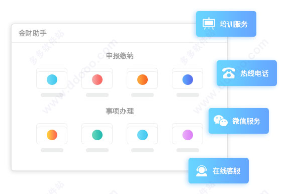
Task: Click the 金财助手 title text
Action: (33, 33)
